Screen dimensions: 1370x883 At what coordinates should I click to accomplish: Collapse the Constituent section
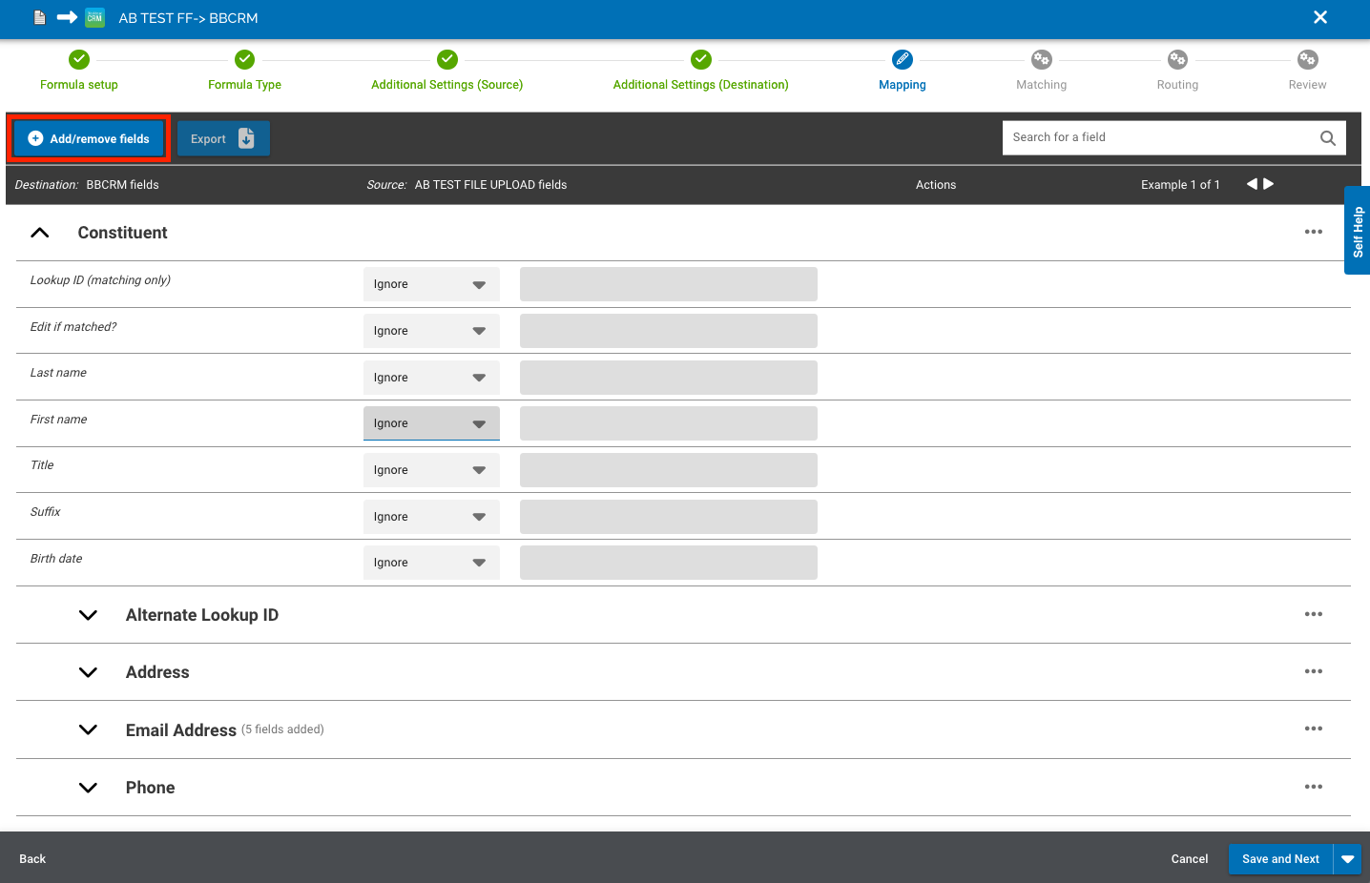[x=40, y=233]
